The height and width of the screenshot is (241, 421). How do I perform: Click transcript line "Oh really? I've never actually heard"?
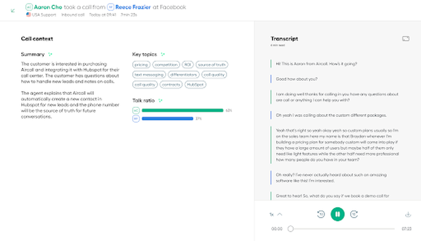tap(331, 178)
